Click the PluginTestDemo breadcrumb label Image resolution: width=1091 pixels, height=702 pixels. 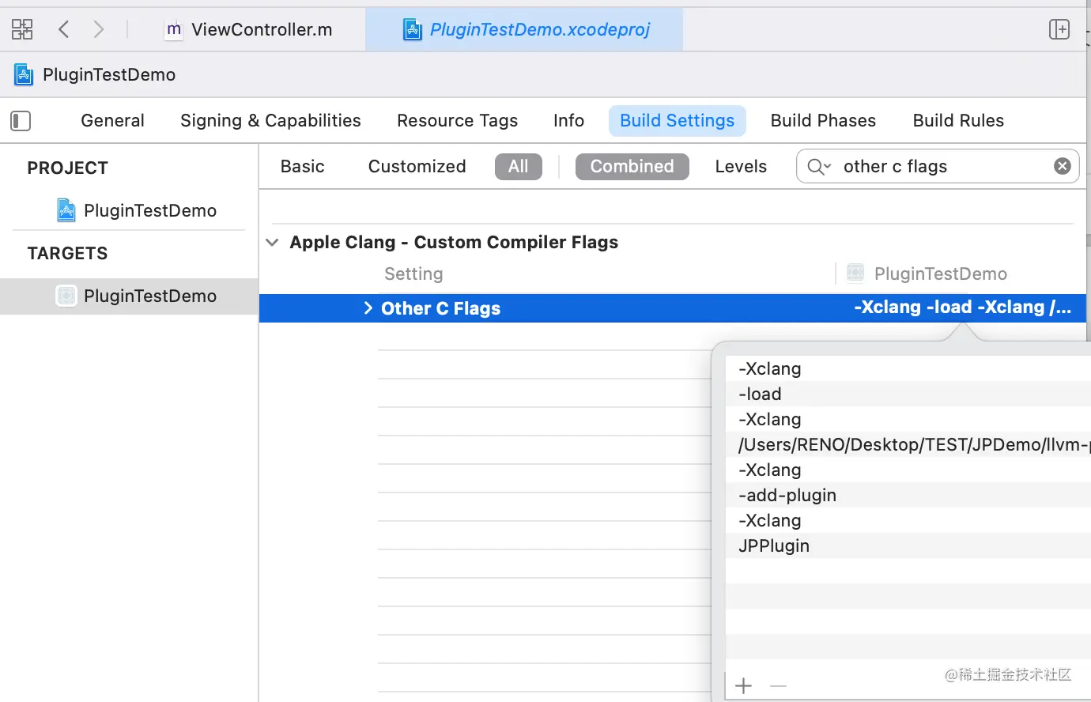(109, 74)
